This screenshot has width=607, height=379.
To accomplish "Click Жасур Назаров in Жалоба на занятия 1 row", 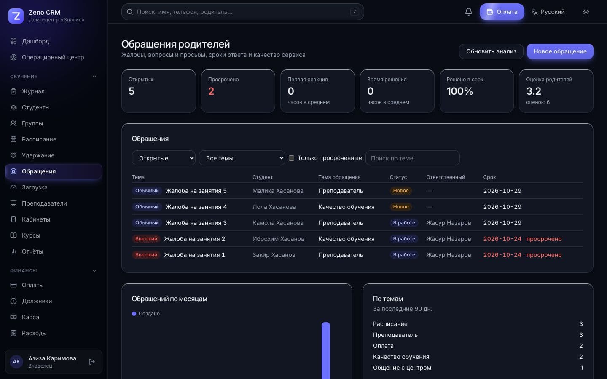I will pyautogui.click(x=449, y=255).
